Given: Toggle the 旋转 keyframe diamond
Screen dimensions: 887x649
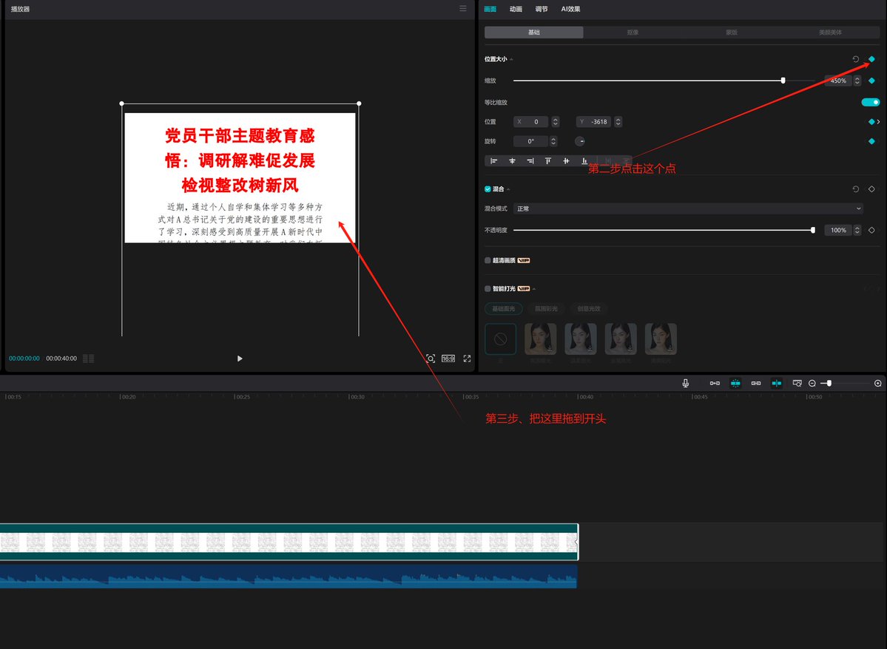Looking at the screenshot, I should point(871,141).
